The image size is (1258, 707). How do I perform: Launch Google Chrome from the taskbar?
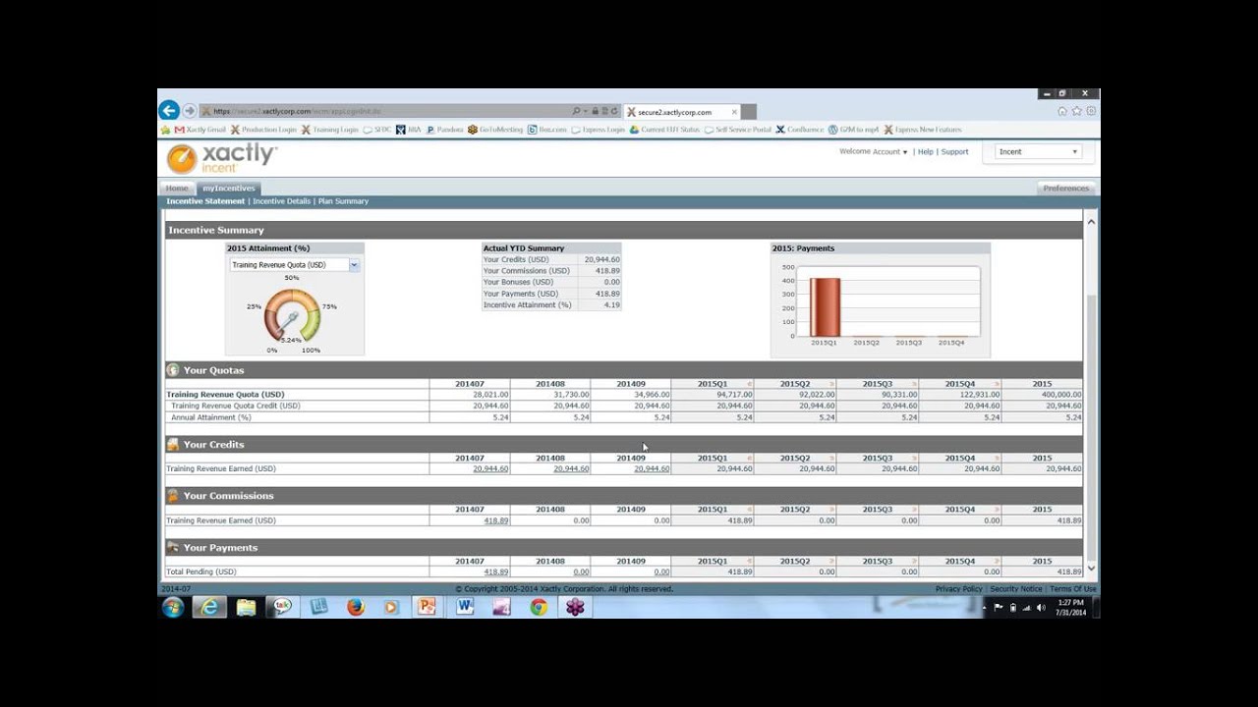(x=539, y=607)
